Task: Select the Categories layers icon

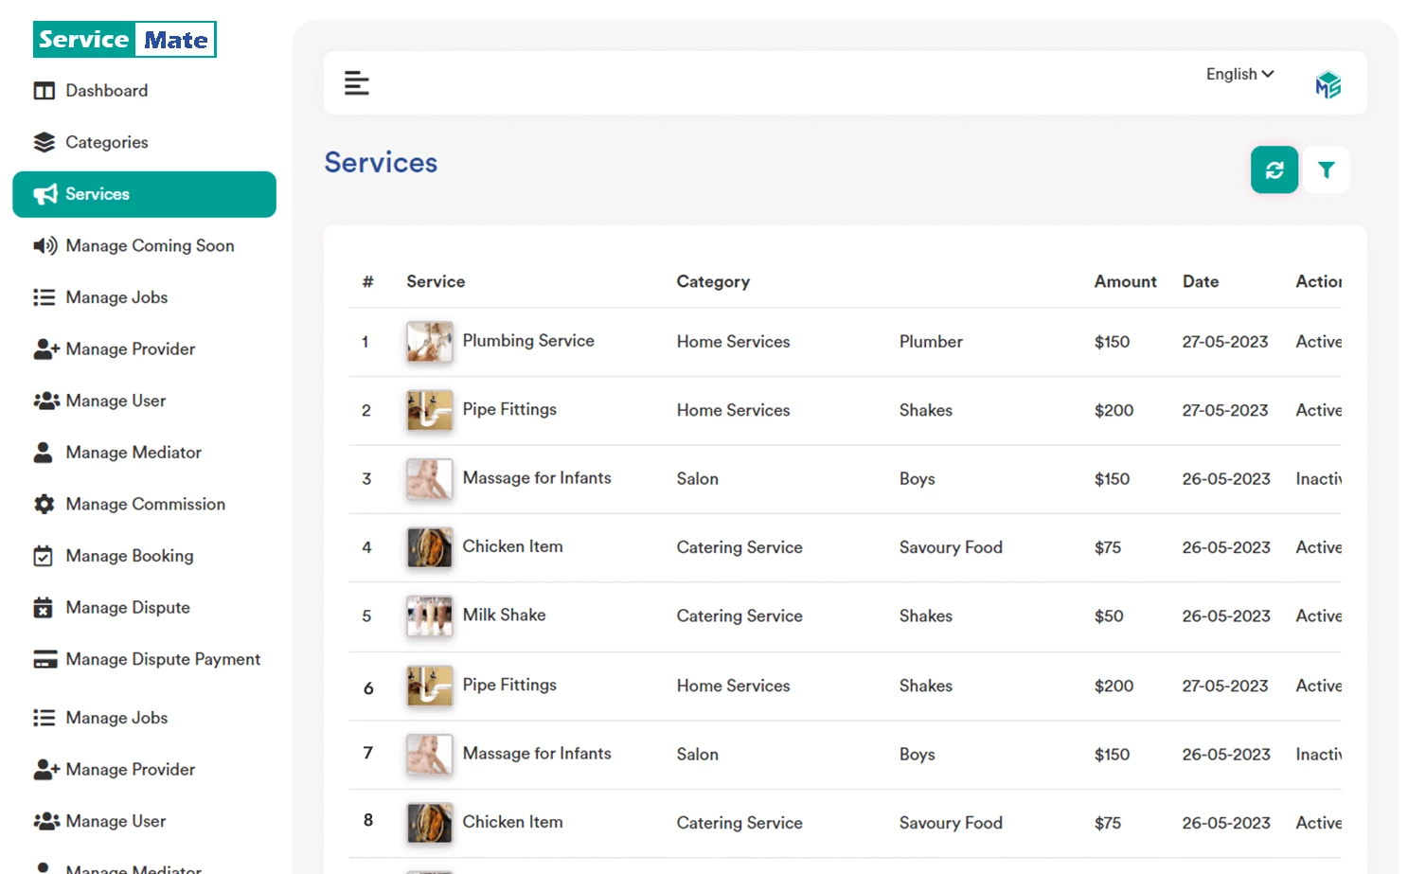Action: coord(45,142)
